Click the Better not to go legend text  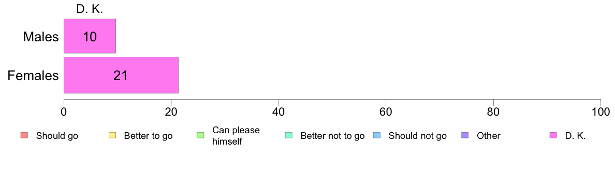[332, 136]
